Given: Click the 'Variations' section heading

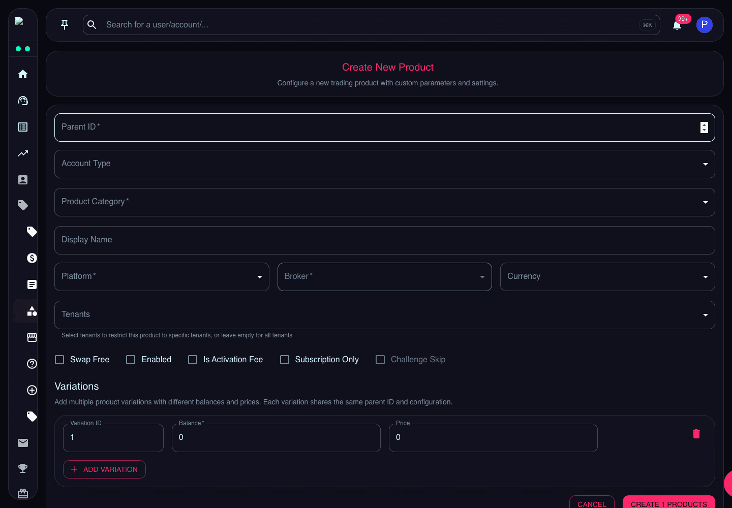Looking at the screenshot, I should 77,386.
